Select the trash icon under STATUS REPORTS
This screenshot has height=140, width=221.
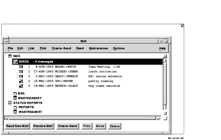pyautogui.click(x=15, y=112)
